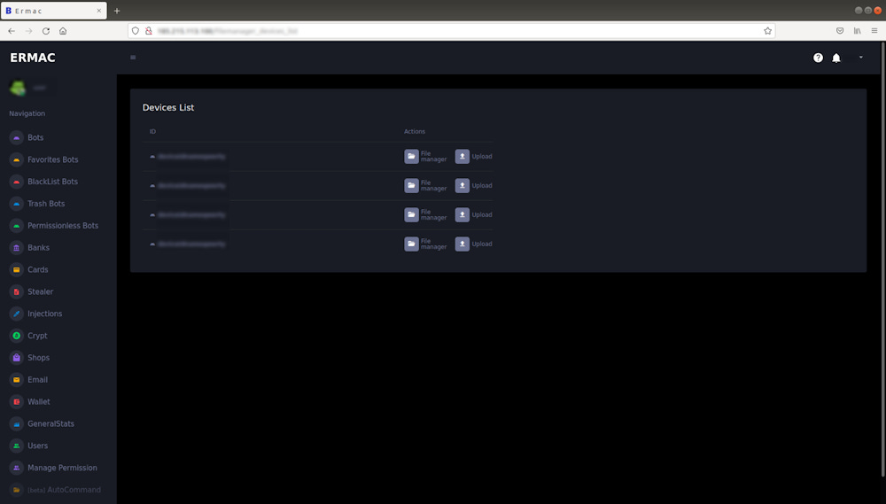Open the notifications bell icon
This screenshot has height=504, width=886.
pyautogui.click(x=836, y=58)
